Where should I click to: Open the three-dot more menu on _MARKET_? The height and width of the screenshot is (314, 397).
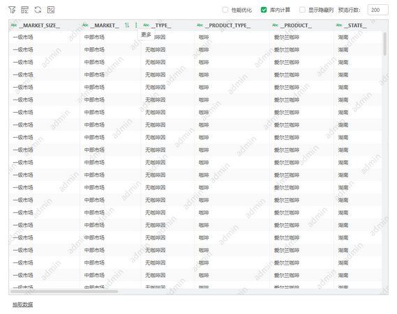(x=136, y=25)
